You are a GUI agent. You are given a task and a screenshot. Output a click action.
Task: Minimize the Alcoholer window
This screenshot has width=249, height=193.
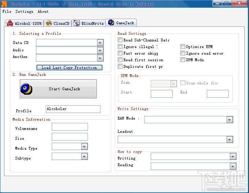217,3
